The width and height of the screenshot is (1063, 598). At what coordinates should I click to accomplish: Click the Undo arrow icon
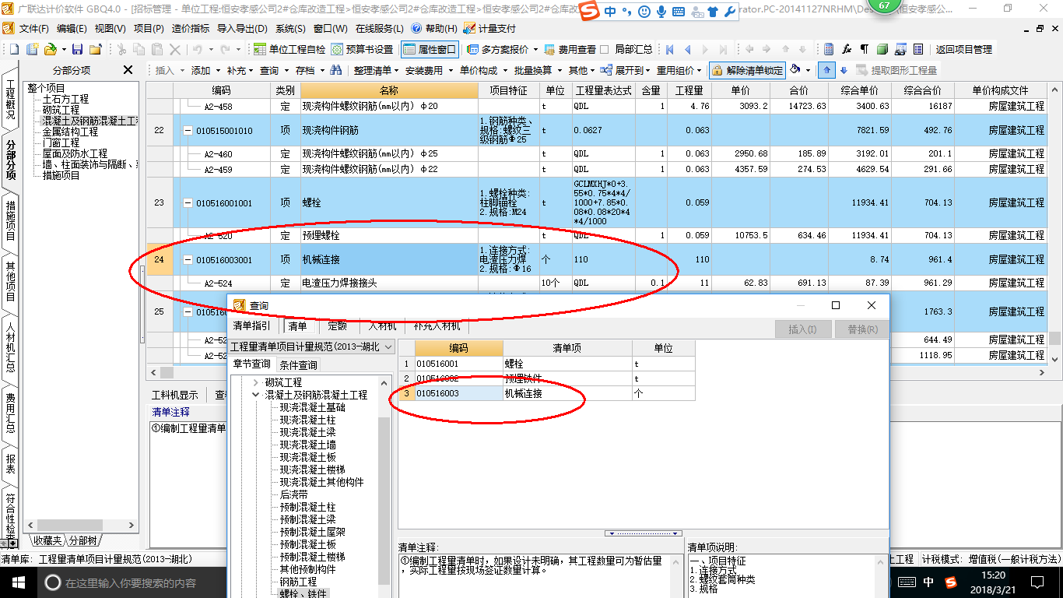coord(198,49)
